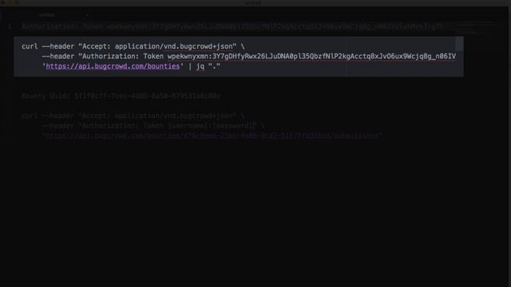Click the token string starting with wpekwnyxmn

coord(311,57)
